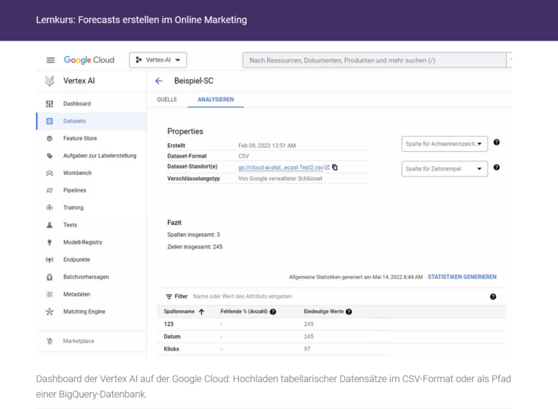
Task: Open the Vertex-AI project selector dropdown
Action: pos(158,60)
